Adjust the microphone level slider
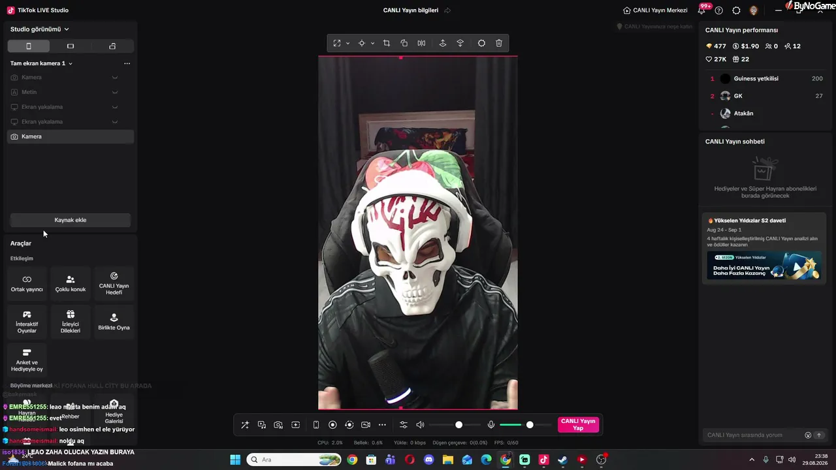The image size is (836, 470). tap(525, 425)
